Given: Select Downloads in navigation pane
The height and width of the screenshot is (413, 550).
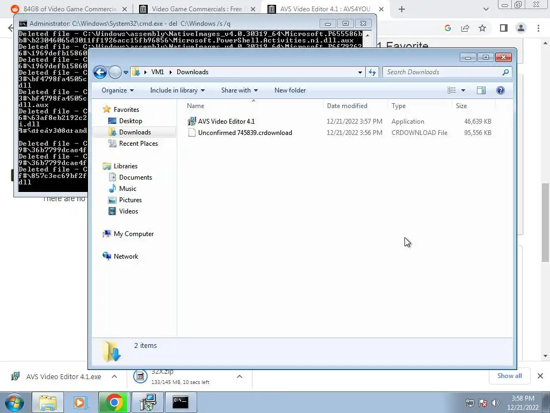Looking at the screenshot, I should pos(135,132).
